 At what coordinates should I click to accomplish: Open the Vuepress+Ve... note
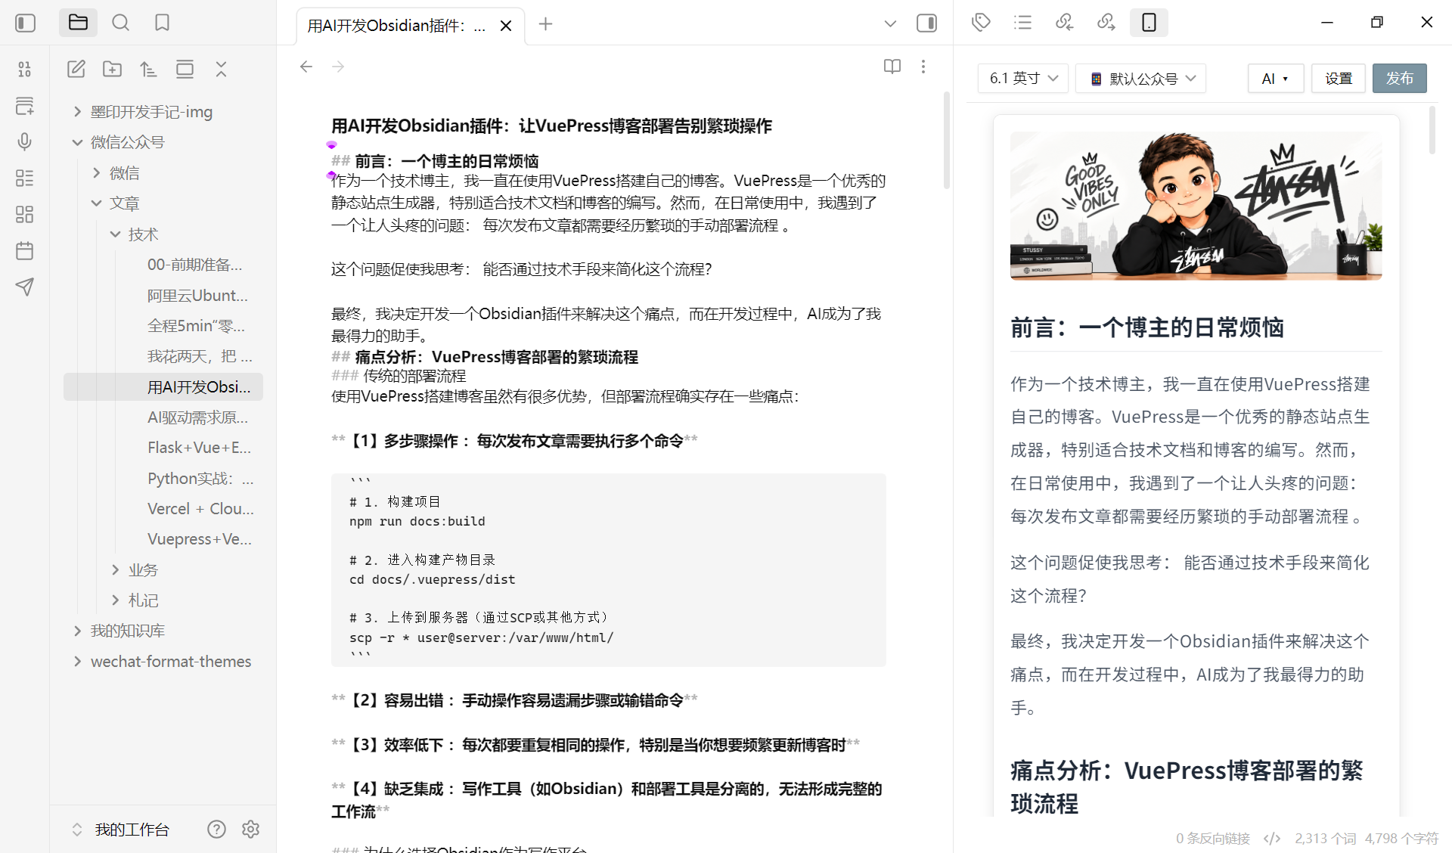tap(199, 539)
